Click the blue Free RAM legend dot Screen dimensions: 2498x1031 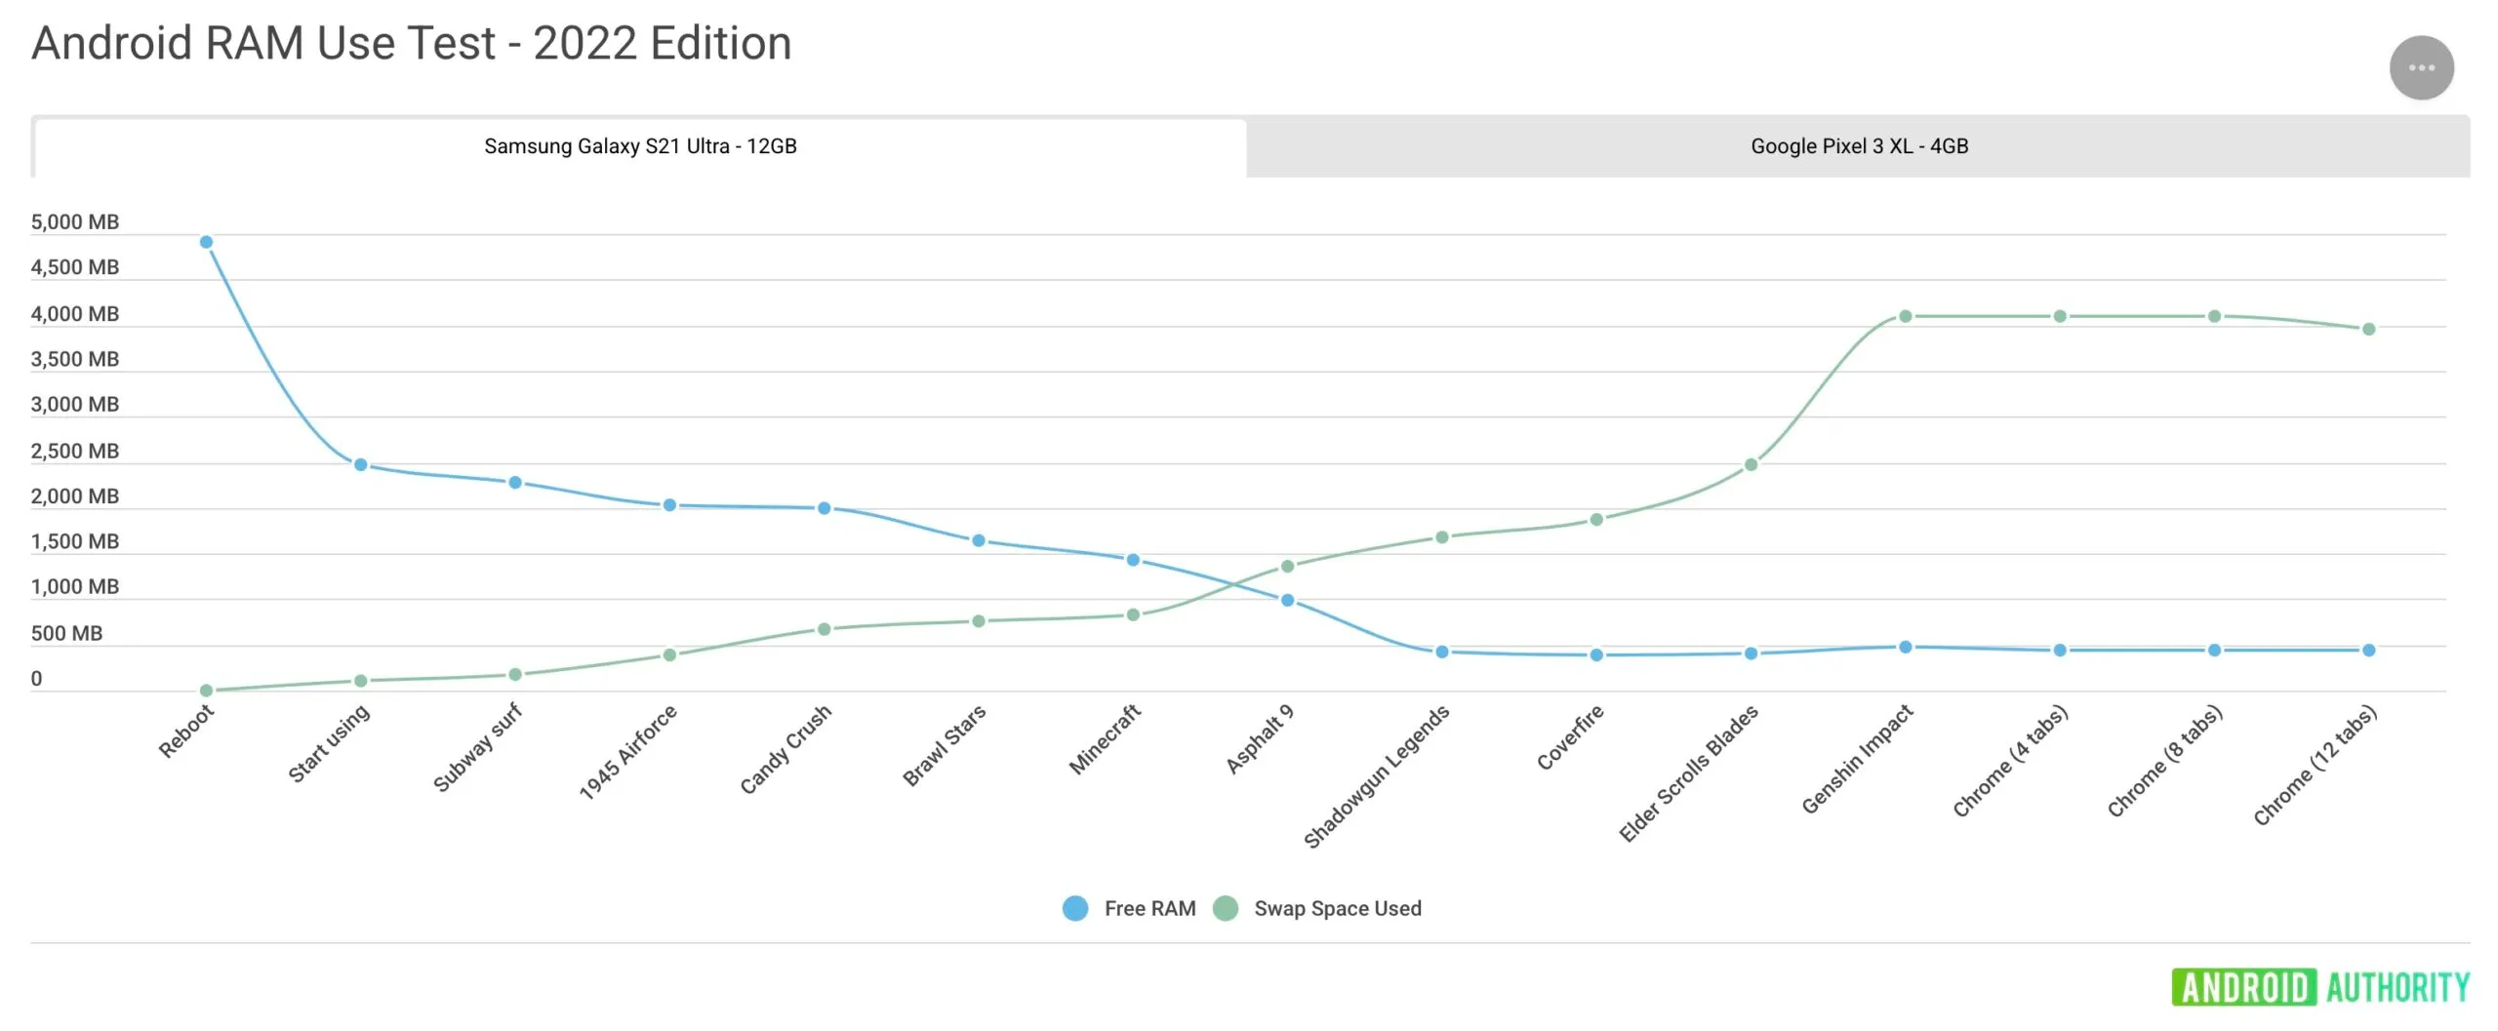(1075, 908)
